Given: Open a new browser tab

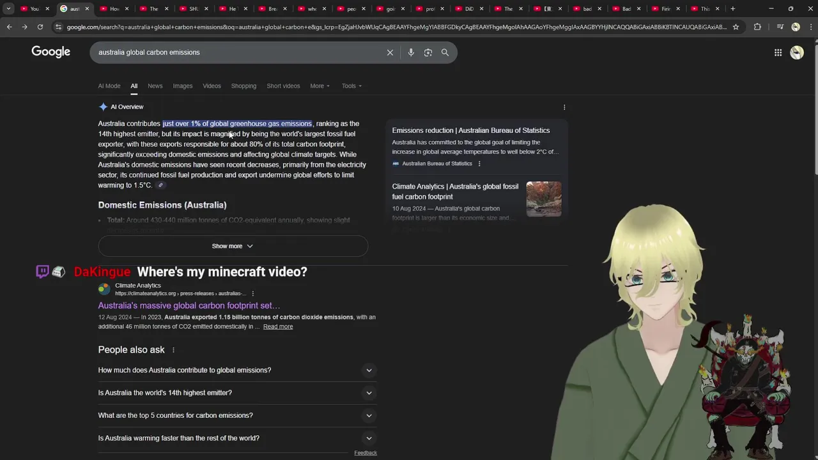Looking at the screenshot, I should coord(732,9).
